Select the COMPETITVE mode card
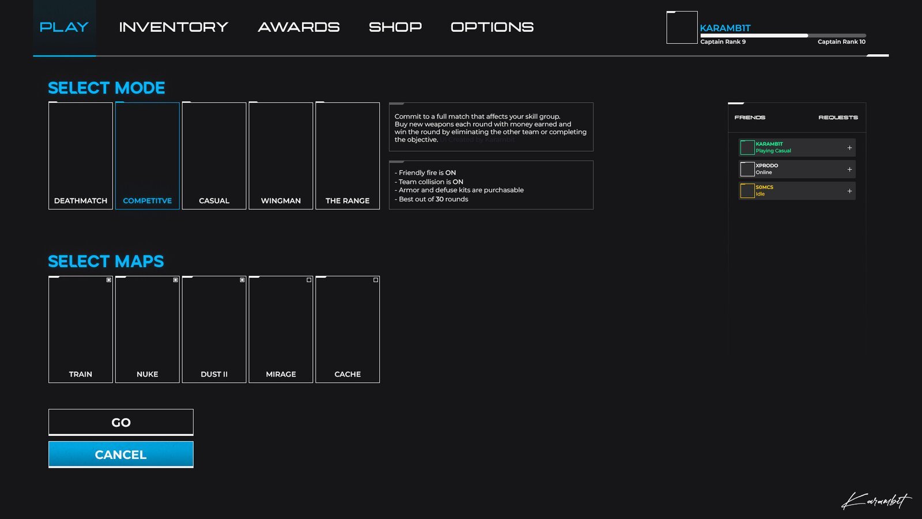This screenshot has height=519, width=922. coord(148,156)
